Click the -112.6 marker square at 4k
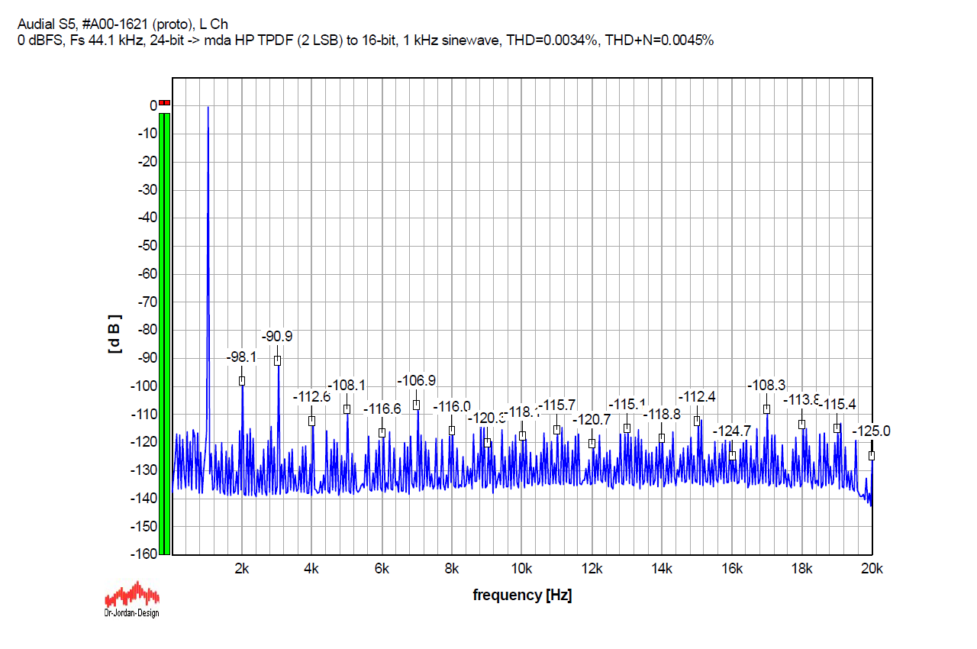 tap(311, 421)
